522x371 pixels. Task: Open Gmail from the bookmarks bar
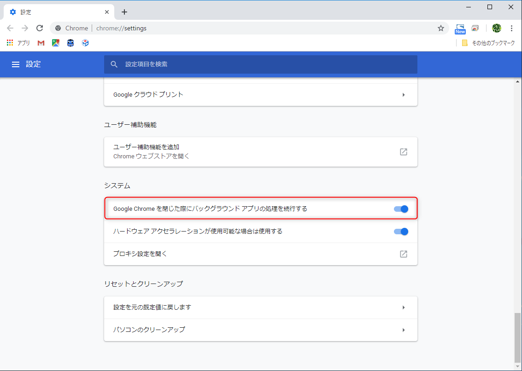[41, 43]
